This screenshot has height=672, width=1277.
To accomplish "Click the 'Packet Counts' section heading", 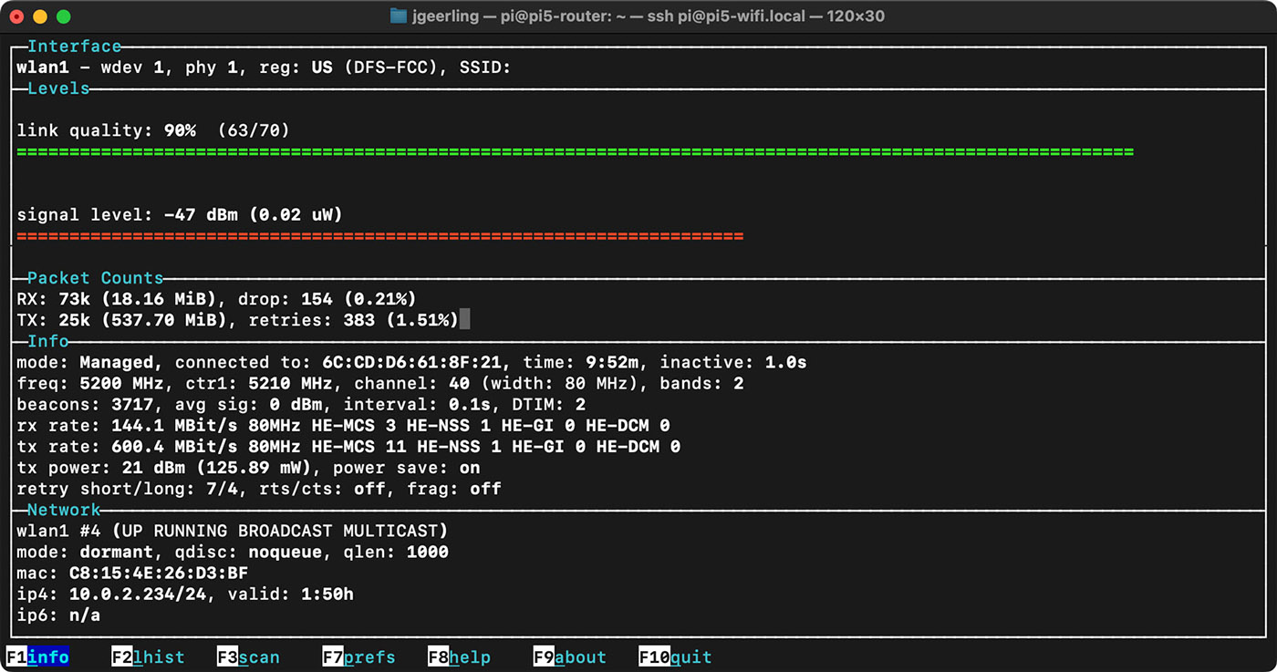I will (x=95, y=278).
